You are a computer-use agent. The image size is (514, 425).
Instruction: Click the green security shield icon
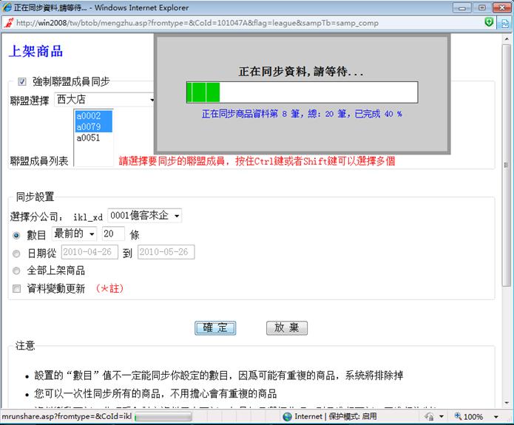click(490, 23)
